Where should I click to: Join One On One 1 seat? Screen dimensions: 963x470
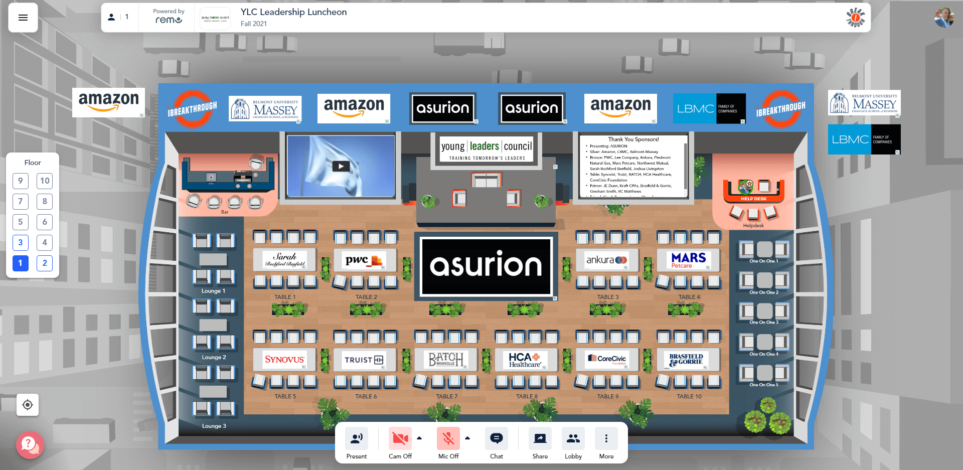(x=764, y=249)
